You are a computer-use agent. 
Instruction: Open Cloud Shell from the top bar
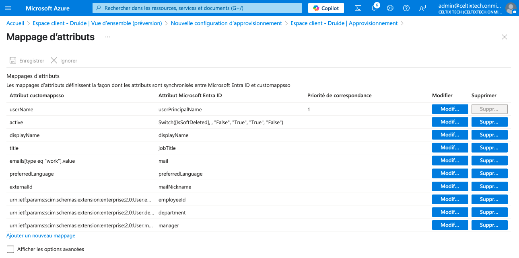click(x=358, y=8)
